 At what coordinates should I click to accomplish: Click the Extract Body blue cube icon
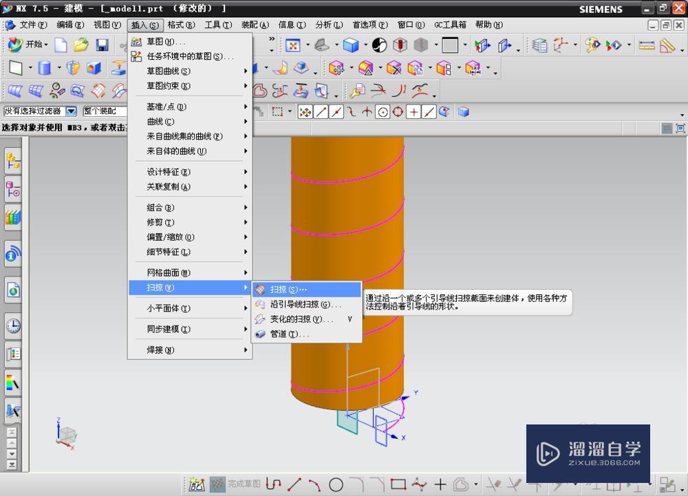pos(463,112)
